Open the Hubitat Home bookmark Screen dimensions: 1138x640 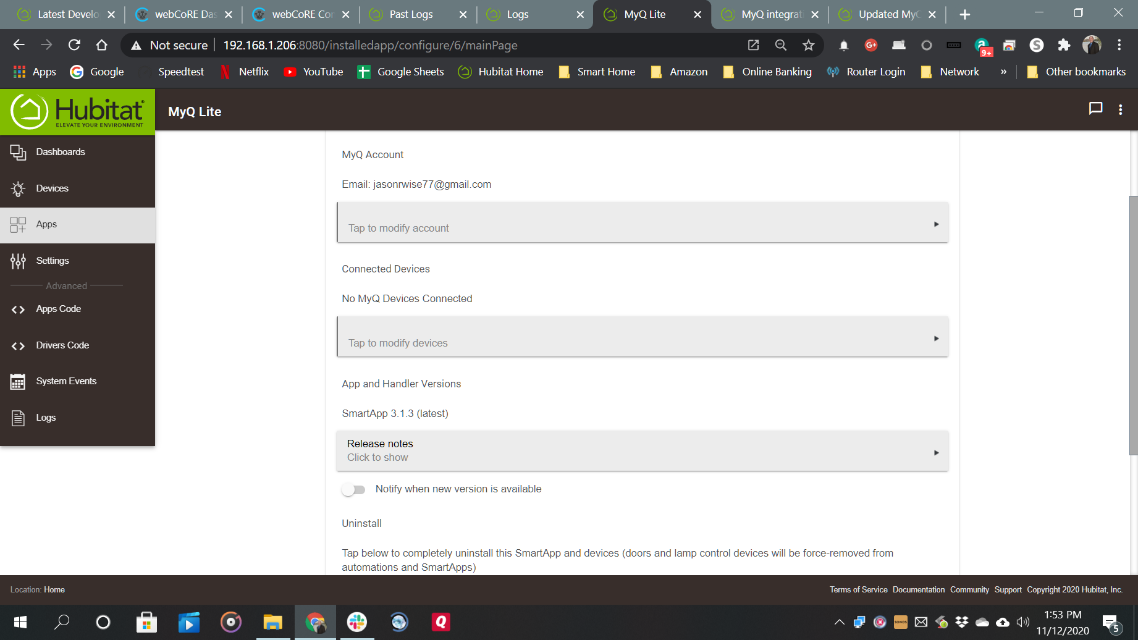[x=501, y=72]
